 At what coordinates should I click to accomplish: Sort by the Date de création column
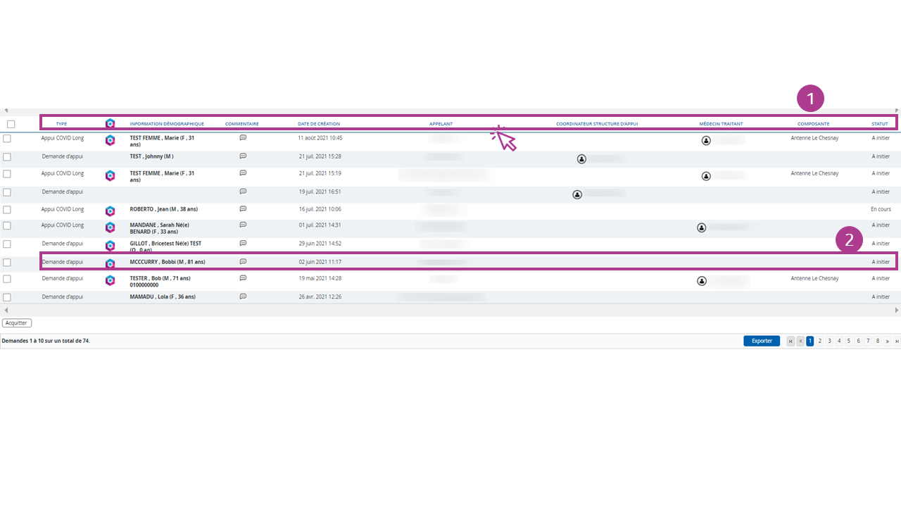pyautogui.click(x=318, y=124)
